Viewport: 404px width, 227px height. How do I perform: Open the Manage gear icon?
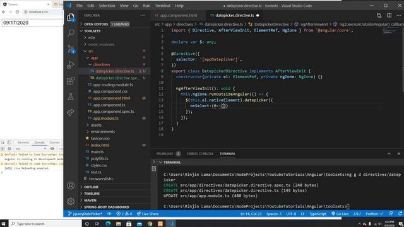71,201
